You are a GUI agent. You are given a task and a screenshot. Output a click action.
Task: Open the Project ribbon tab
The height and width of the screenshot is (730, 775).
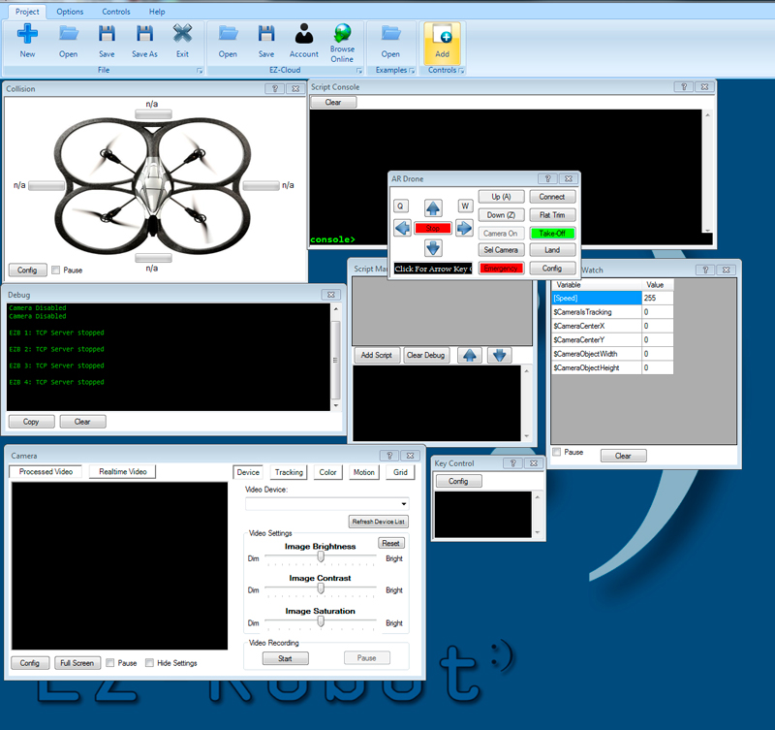point(27,12)
